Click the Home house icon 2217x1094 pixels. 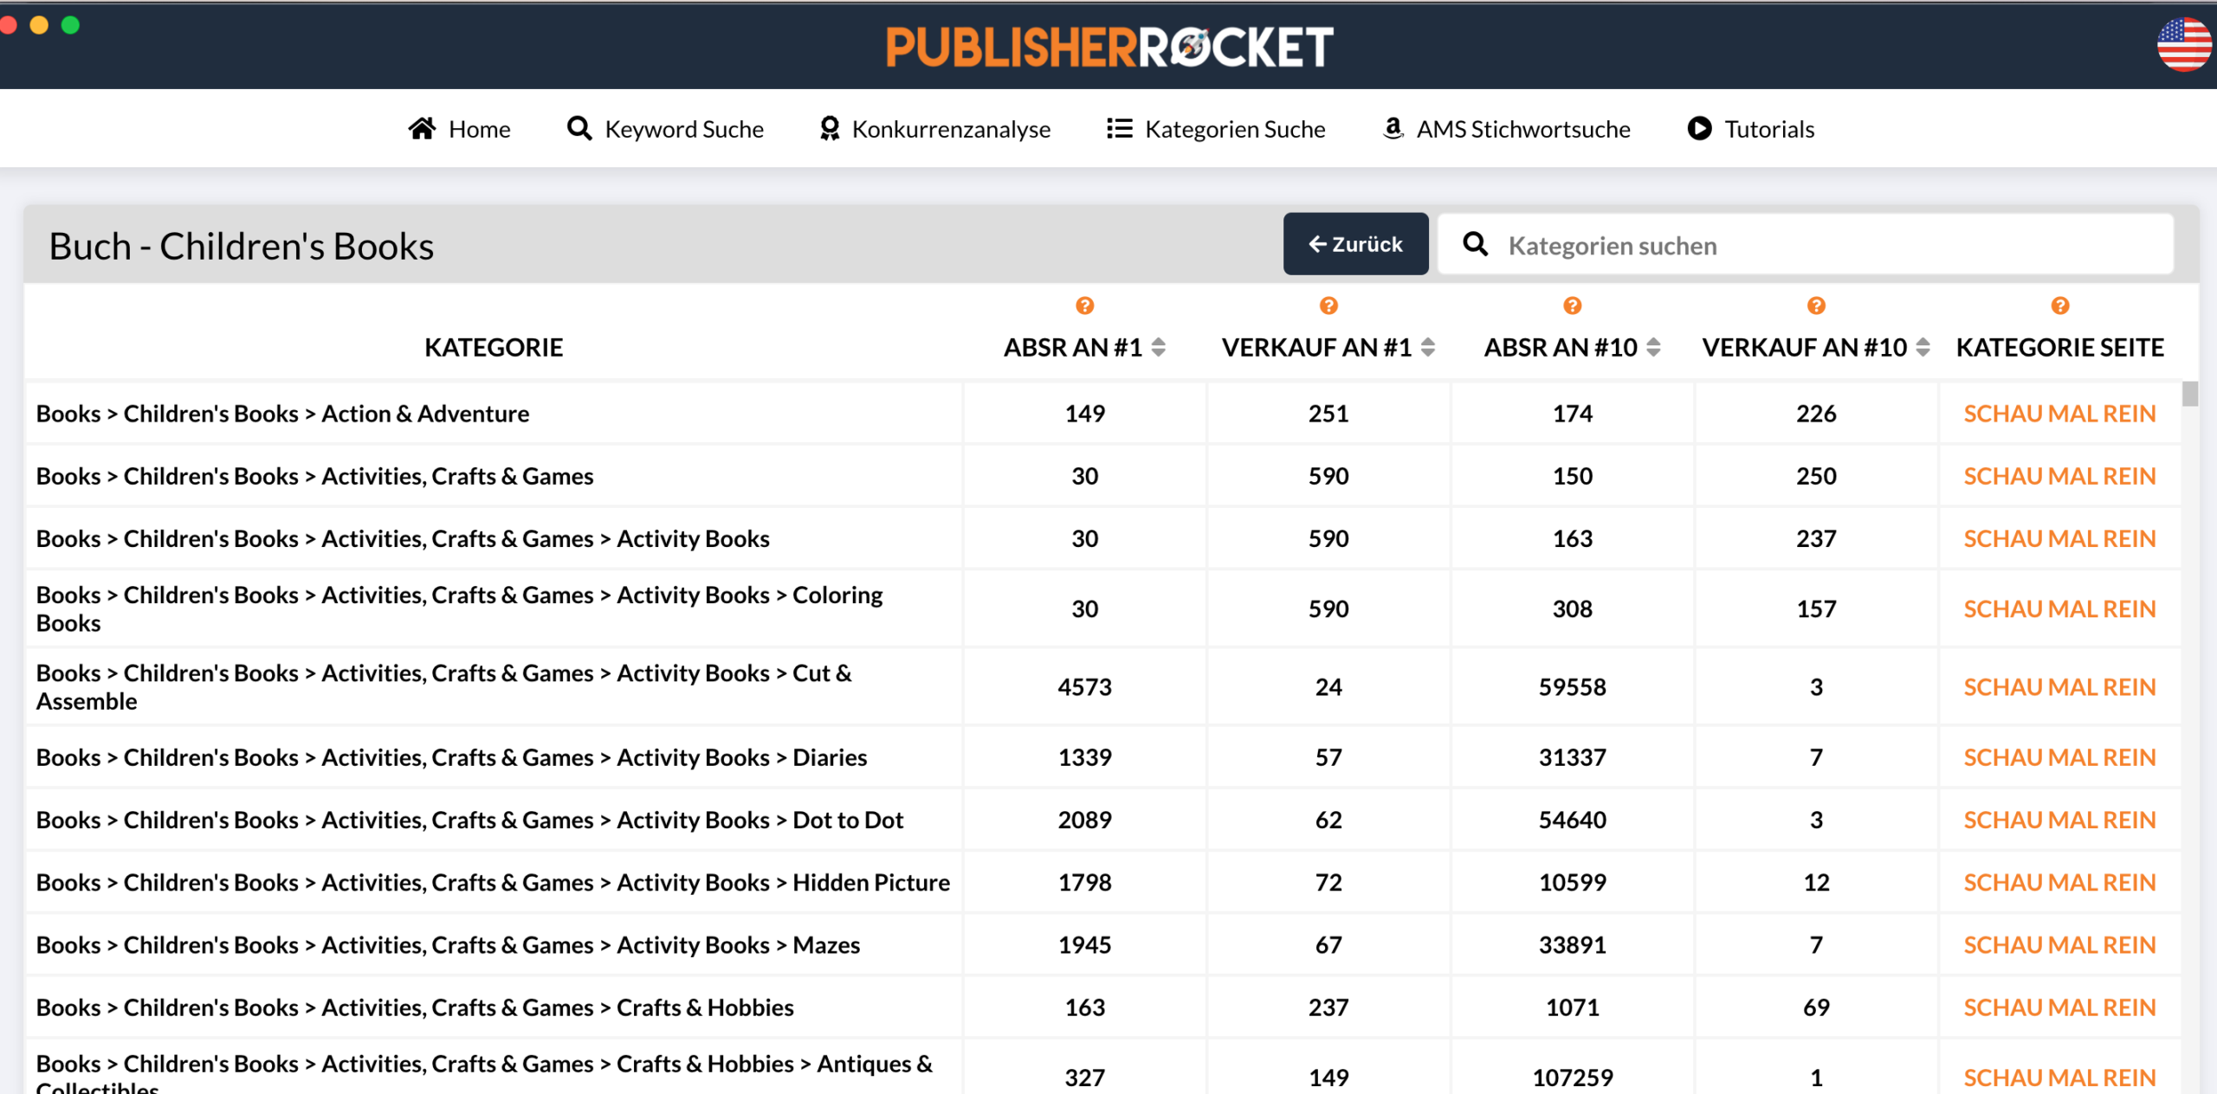coord(423,128)
